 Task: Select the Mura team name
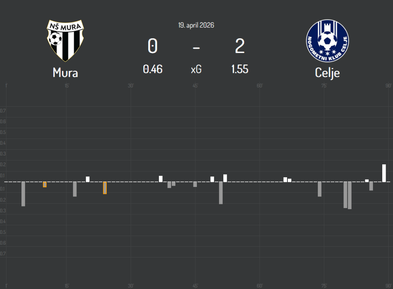65,72
